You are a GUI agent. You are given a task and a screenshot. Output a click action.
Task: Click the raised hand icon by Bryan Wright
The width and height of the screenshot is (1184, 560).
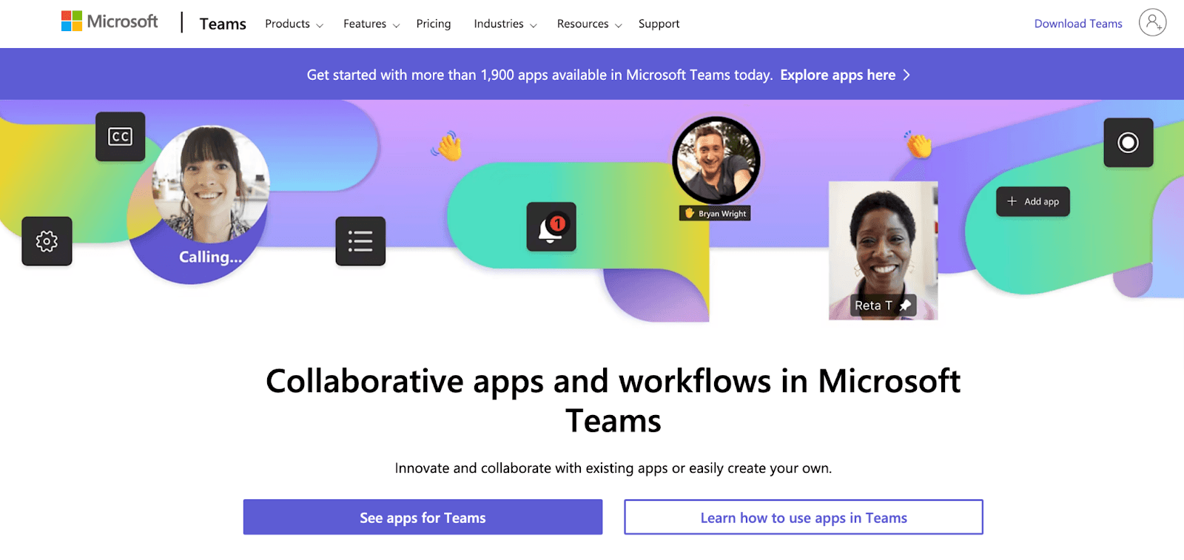coord(689,213)
